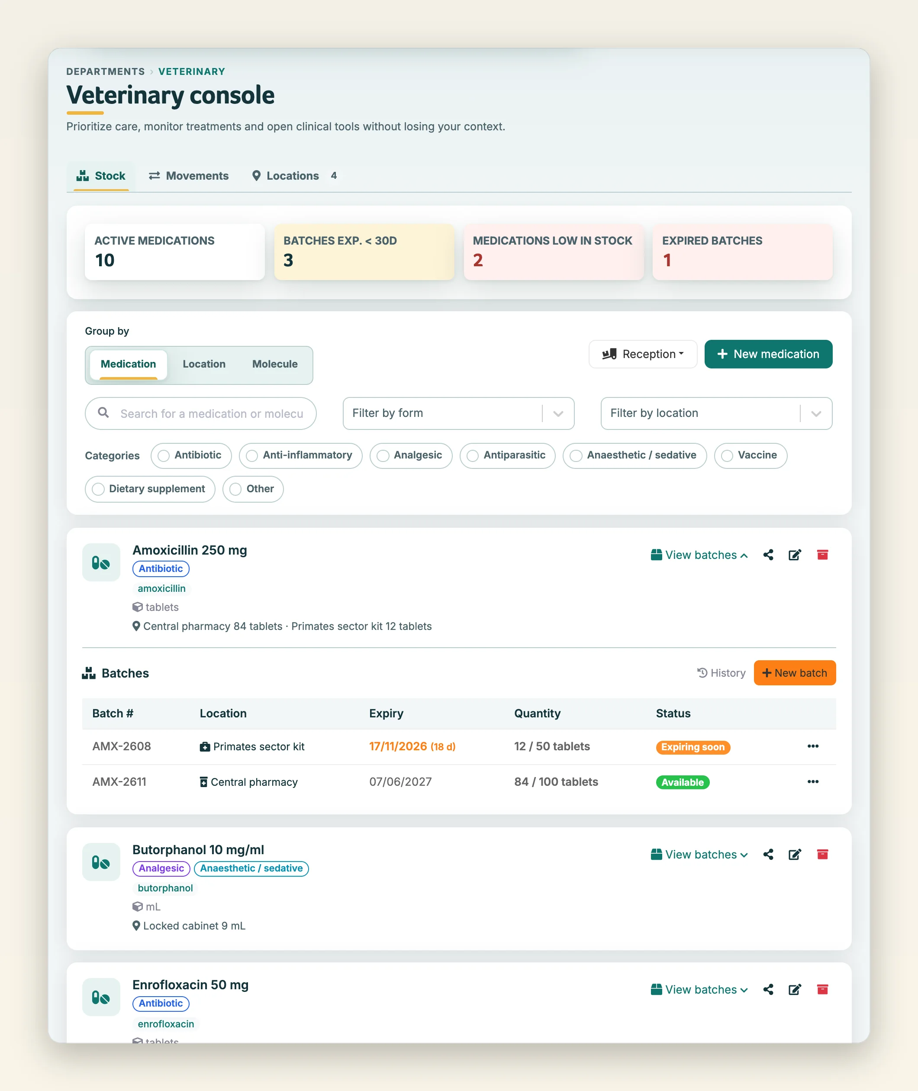This screenshot has width=918, height=1091.
Task: Select the Other category chip
Action: [x=253, y=489]
